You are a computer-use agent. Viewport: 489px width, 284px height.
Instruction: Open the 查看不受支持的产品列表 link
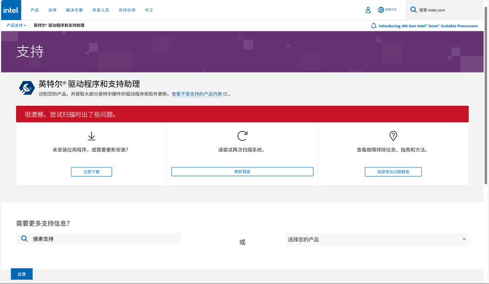[x=197, y=94]
